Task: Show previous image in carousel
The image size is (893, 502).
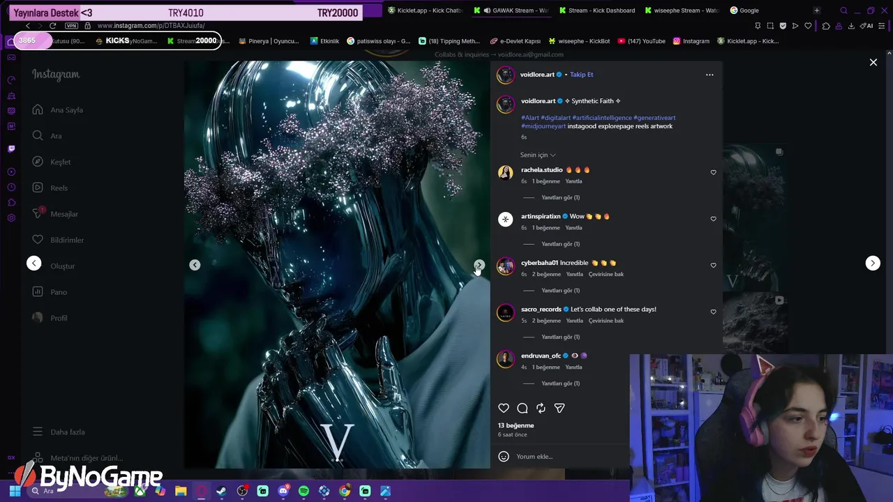Action: point(195,265)
